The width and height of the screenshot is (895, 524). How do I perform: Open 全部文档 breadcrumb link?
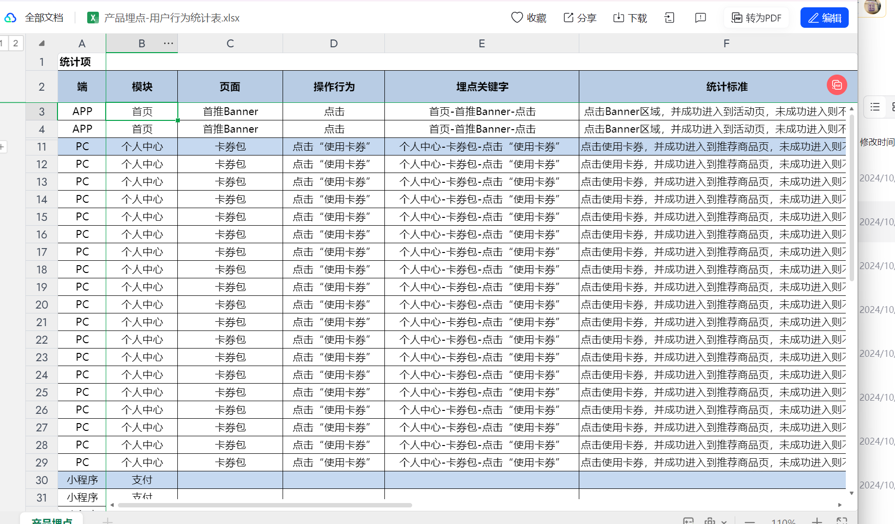(x=44, y=18)
